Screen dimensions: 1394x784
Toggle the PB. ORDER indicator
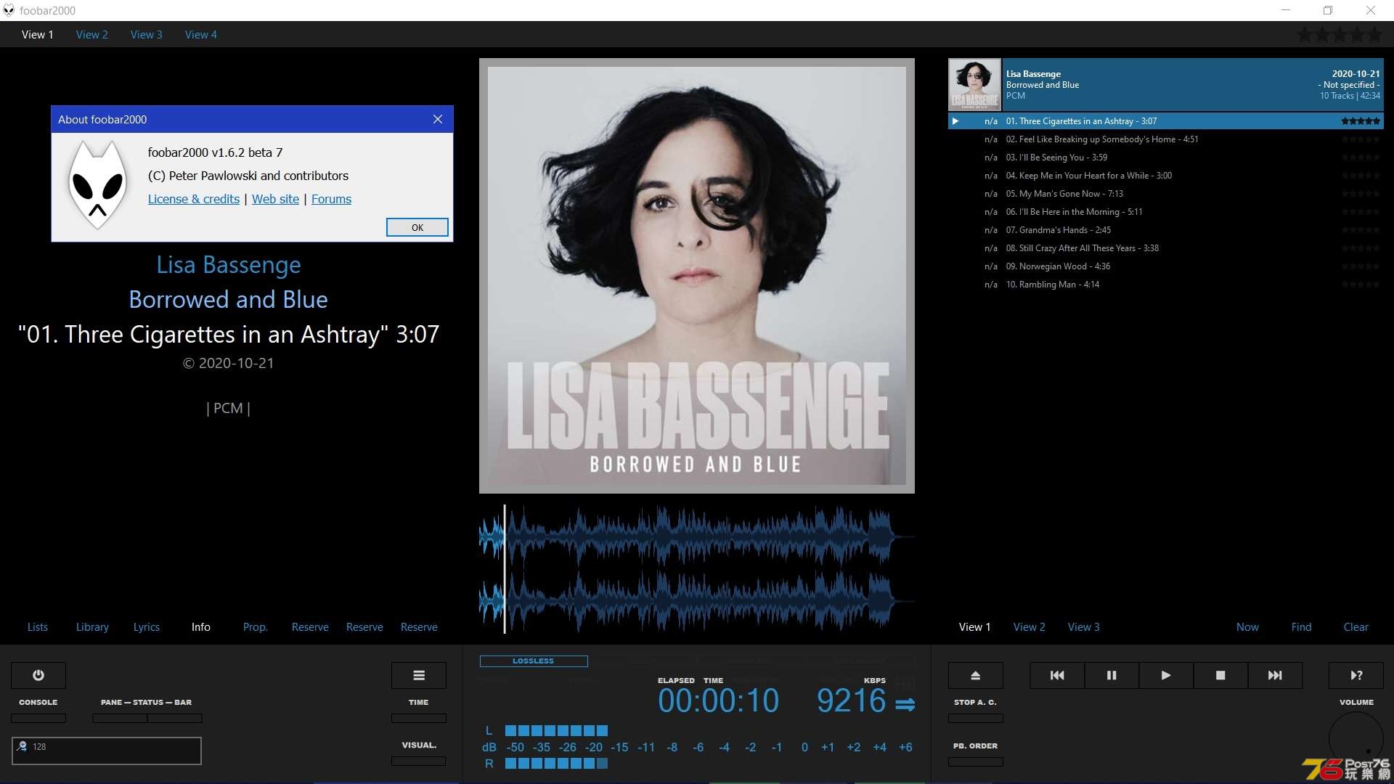coord(976,761)
